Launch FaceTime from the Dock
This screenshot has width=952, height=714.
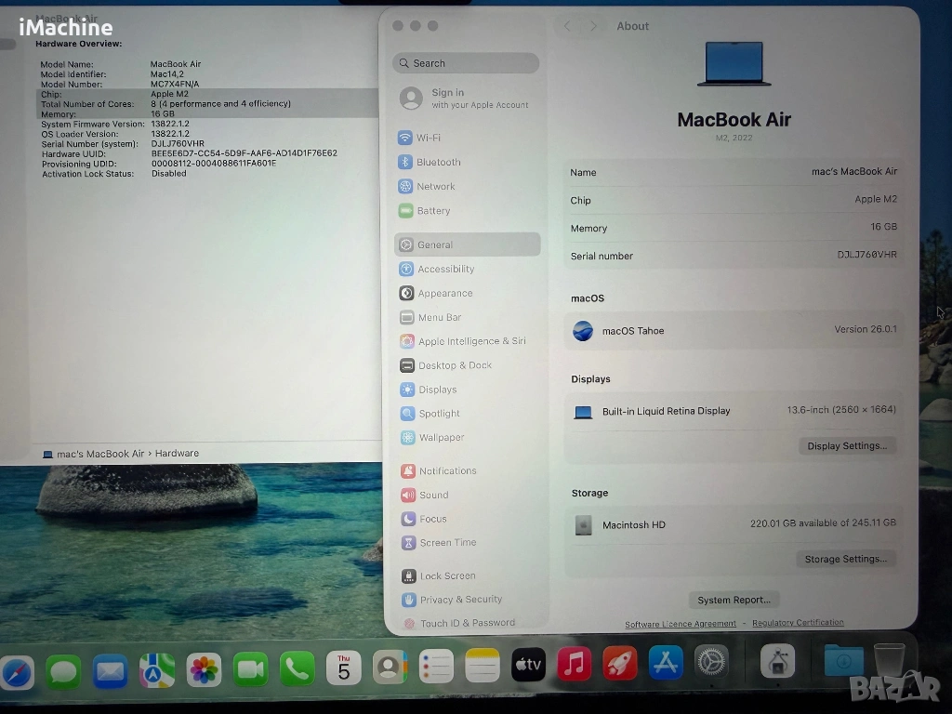(250, 668)
